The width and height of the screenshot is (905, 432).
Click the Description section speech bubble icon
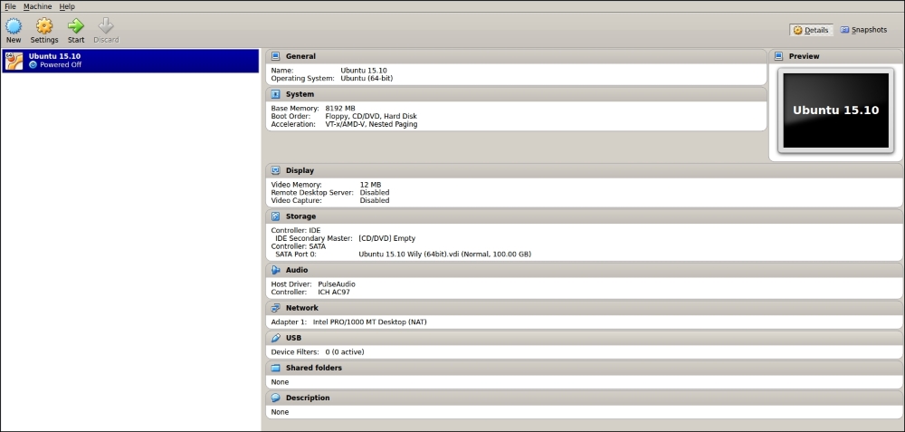[x=275, y=398]
